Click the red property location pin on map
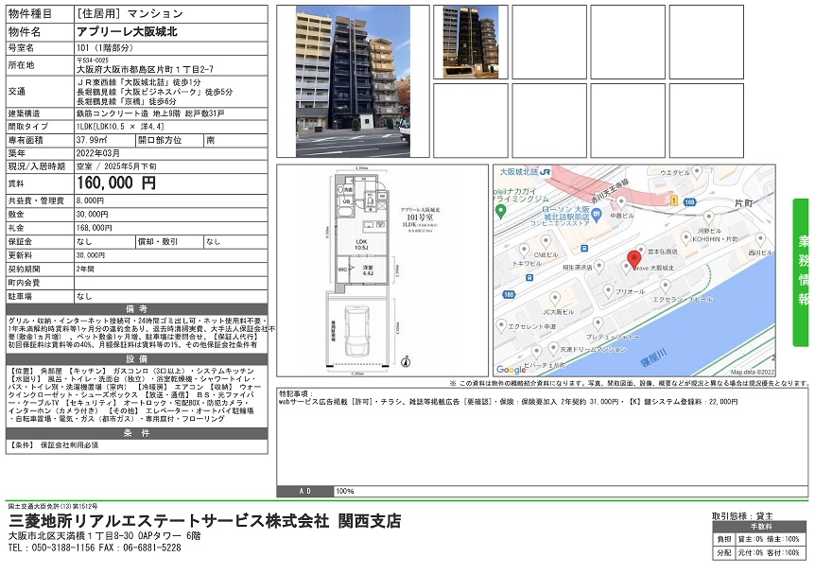This screenshot has height=574, width=815. (x=634, y=259)
